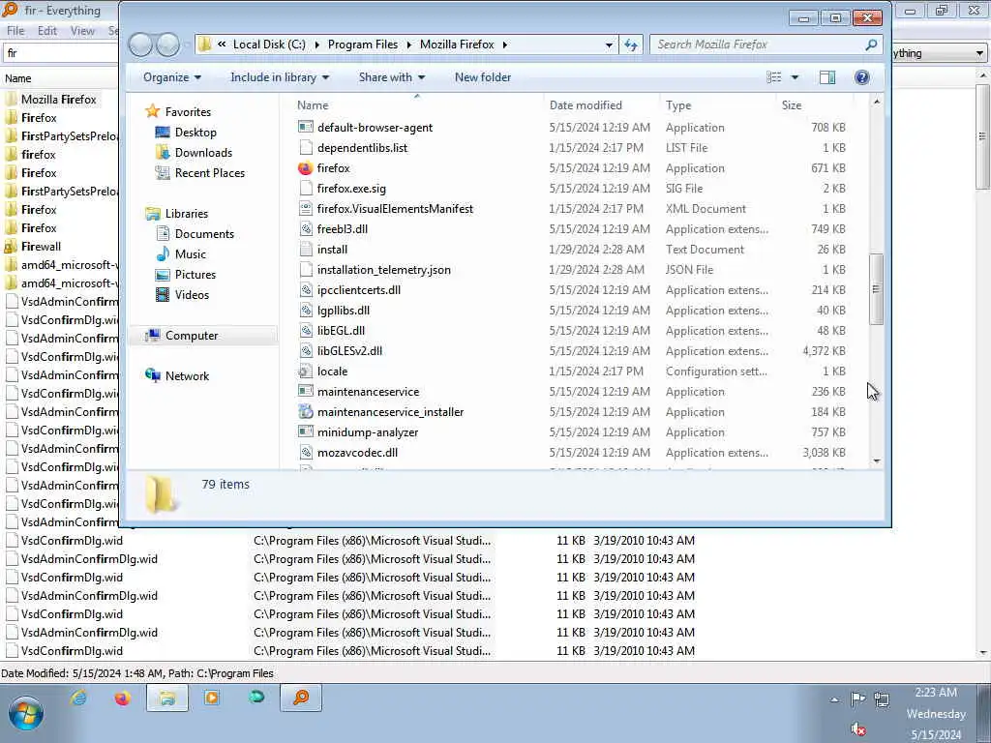This screenshot has width=991, height=743.
Task: Open the Edit menu in Everything
Action: pos(46,31)
